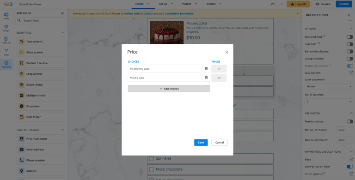
Task: Dismiss the payments notification banner
Action: coord(298,13)
